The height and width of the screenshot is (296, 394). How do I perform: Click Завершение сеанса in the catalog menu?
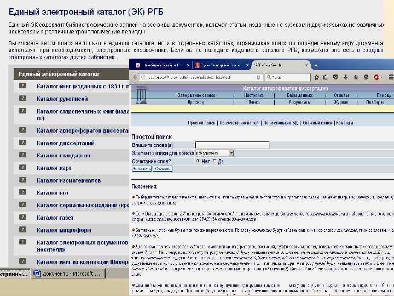click(x=196, y=95)
